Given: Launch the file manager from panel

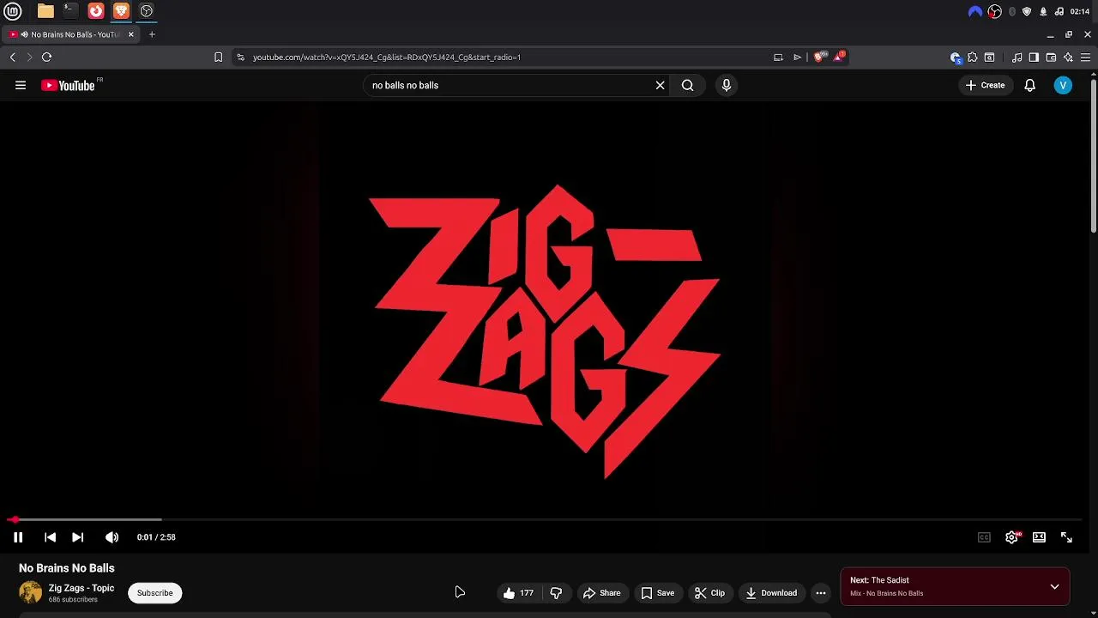Looking at the screenshot, I should [x=45, y=11].
